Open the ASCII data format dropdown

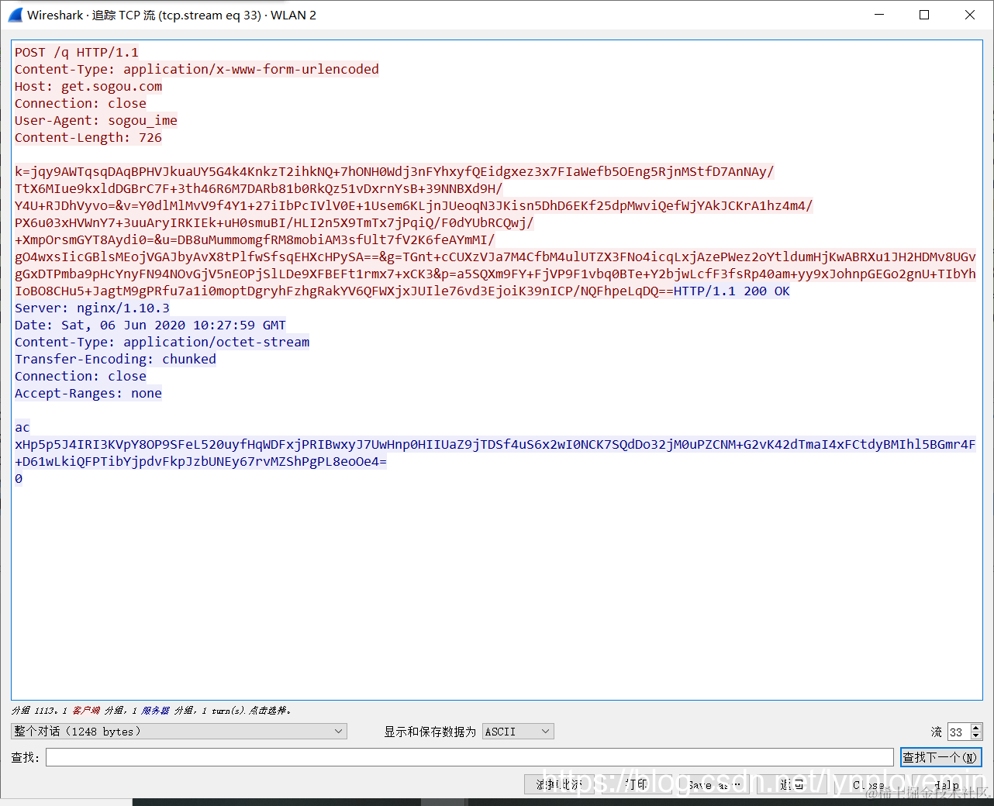518,732
